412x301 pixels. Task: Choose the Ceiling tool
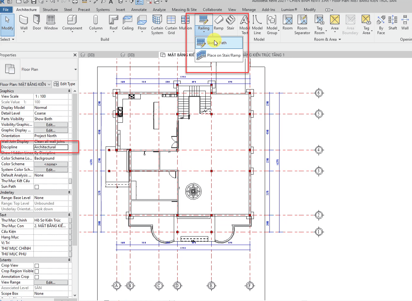[x=128, y=23]
